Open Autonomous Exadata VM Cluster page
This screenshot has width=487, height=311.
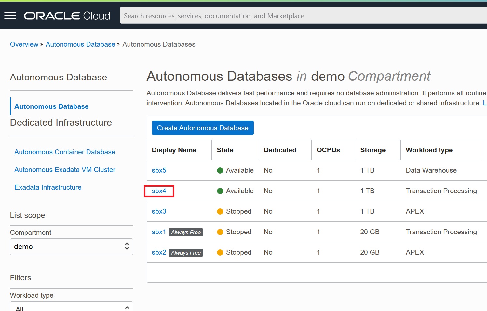[65, 170]
